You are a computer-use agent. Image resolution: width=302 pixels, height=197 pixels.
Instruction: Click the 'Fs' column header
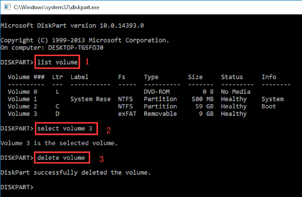[x=122, y=77]
